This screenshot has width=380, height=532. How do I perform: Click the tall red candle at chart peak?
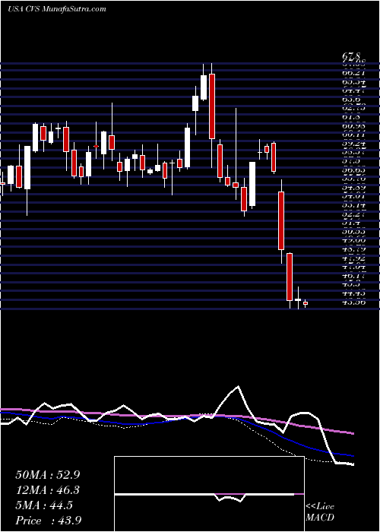click(212, 106)
